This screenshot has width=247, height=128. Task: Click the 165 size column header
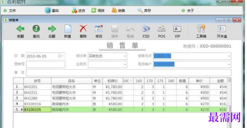[x=139, y=81]
